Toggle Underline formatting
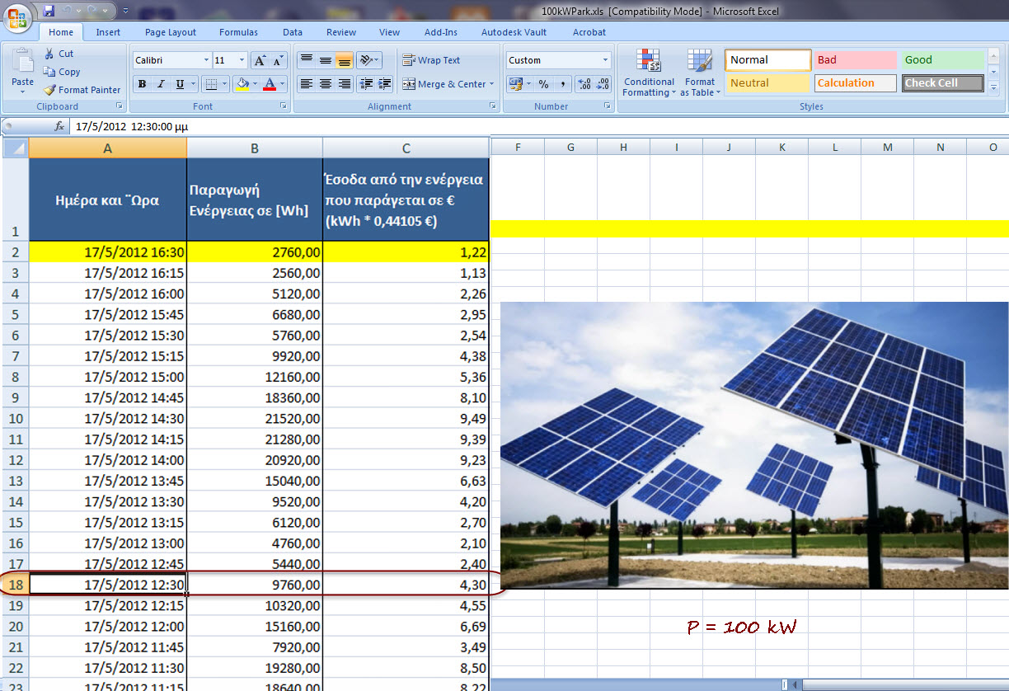Image resolution: width=1009 pixels, height=691 pixels. (x=179, y=84)
